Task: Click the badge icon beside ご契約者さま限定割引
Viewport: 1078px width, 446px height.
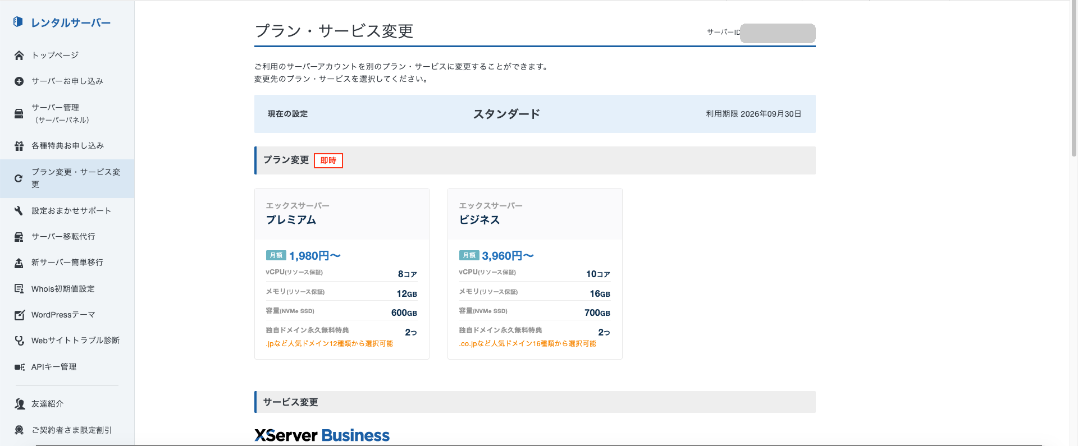Action: click(19, 430)
